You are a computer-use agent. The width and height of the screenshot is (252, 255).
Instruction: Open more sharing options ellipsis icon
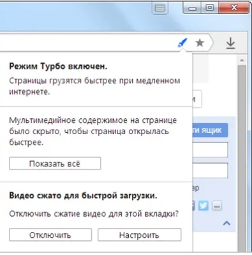(x=217, y=206)
